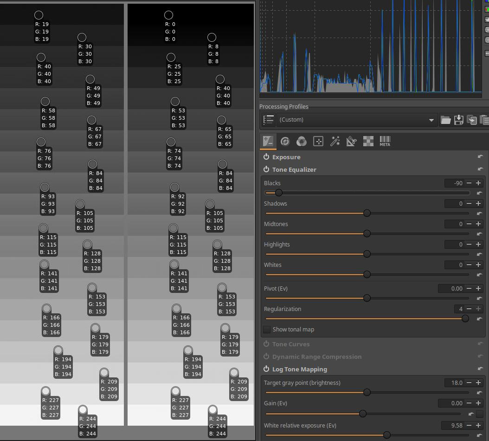The height and width of the screenshot is (441, 489).
Task: Reset the Blacks slider to default
Action: click(480, 193)
